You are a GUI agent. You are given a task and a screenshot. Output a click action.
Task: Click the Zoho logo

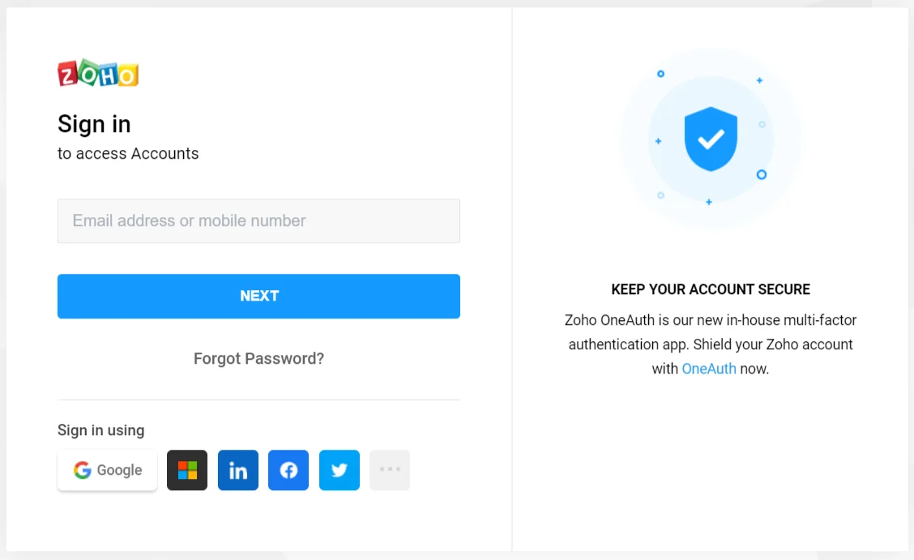97,74
